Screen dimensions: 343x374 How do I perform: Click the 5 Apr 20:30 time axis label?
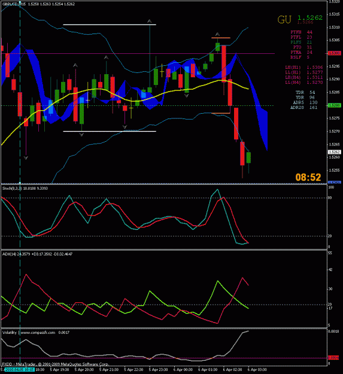click(84, 370)
